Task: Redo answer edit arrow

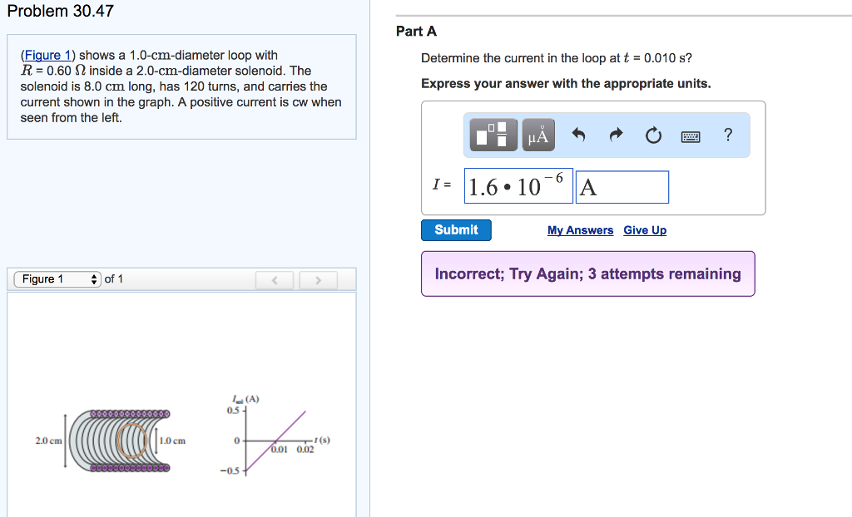Action: coord(616,135)
